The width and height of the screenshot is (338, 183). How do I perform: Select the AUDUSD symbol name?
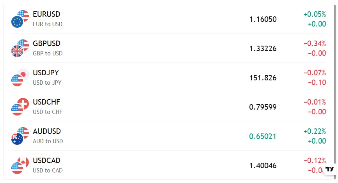click(46, 131)
